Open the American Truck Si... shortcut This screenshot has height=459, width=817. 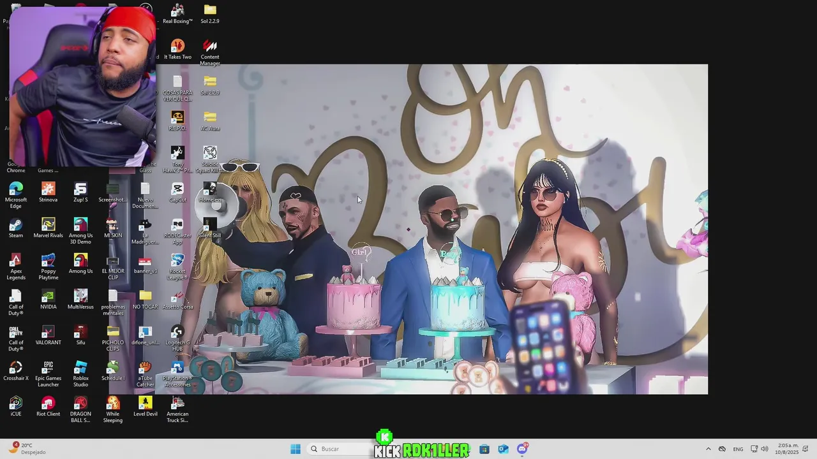pos(177,409)
